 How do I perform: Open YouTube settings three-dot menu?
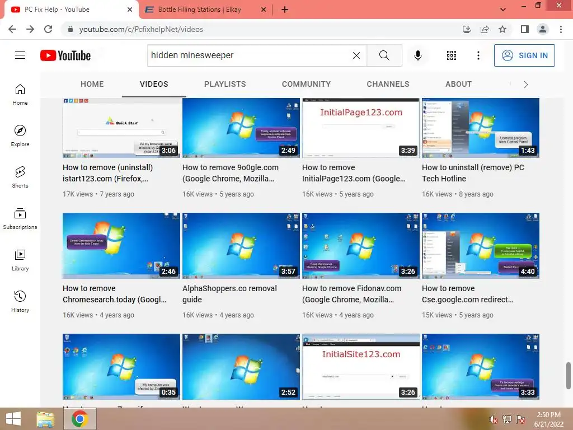click(x=478, y=55)
